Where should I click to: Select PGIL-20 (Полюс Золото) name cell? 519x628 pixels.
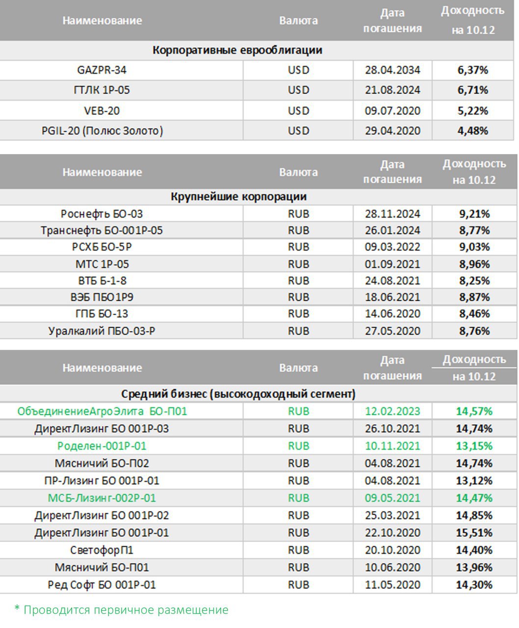pyautogui.click(x=102, y=131)
